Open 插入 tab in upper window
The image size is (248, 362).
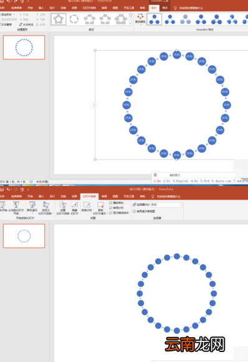click(41, 8)
